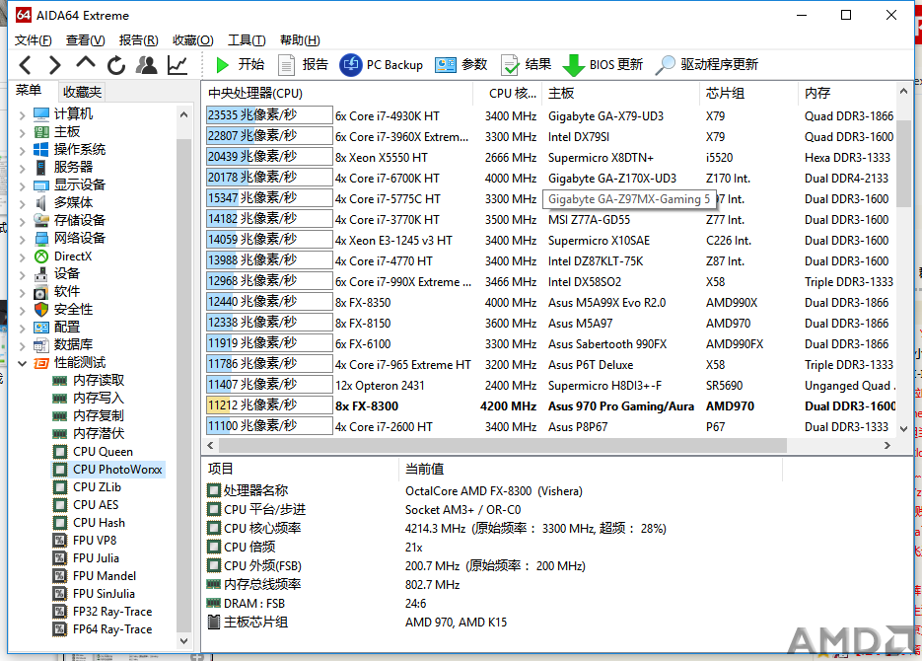922x661 pixels.
Task: Collapse the 性能测试 tree node
Action: (22, 363)
